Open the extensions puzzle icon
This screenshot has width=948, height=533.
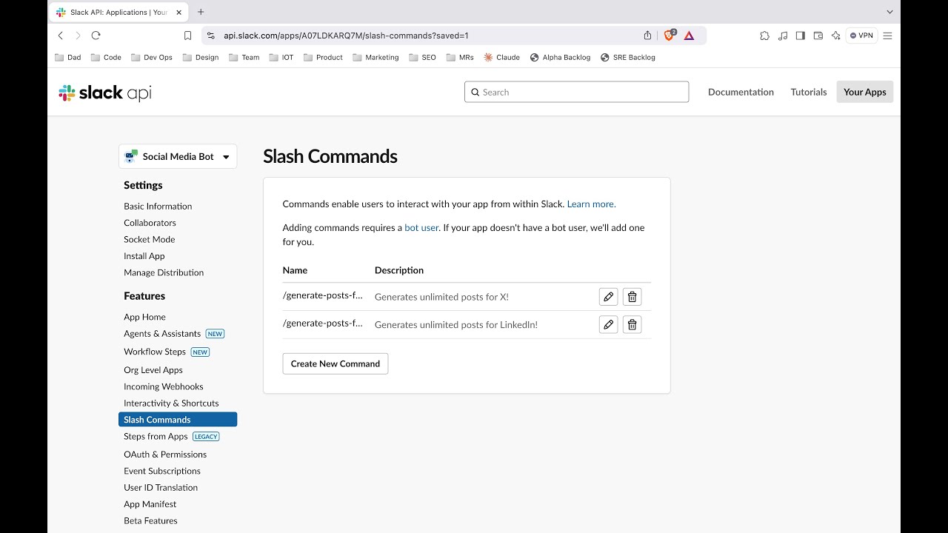[x=764, y=36]
